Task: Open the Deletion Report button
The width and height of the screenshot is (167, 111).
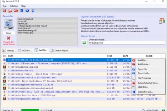Action: point(59,51)
